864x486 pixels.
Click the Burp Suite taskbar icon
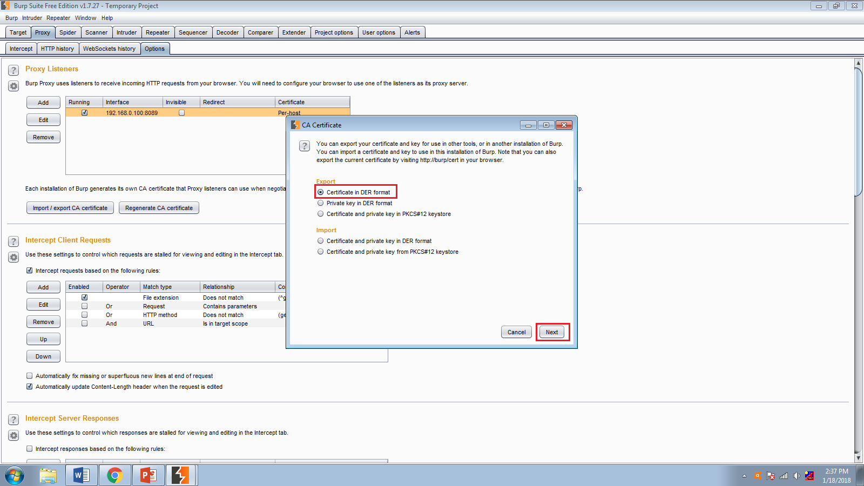pos(180,475)
